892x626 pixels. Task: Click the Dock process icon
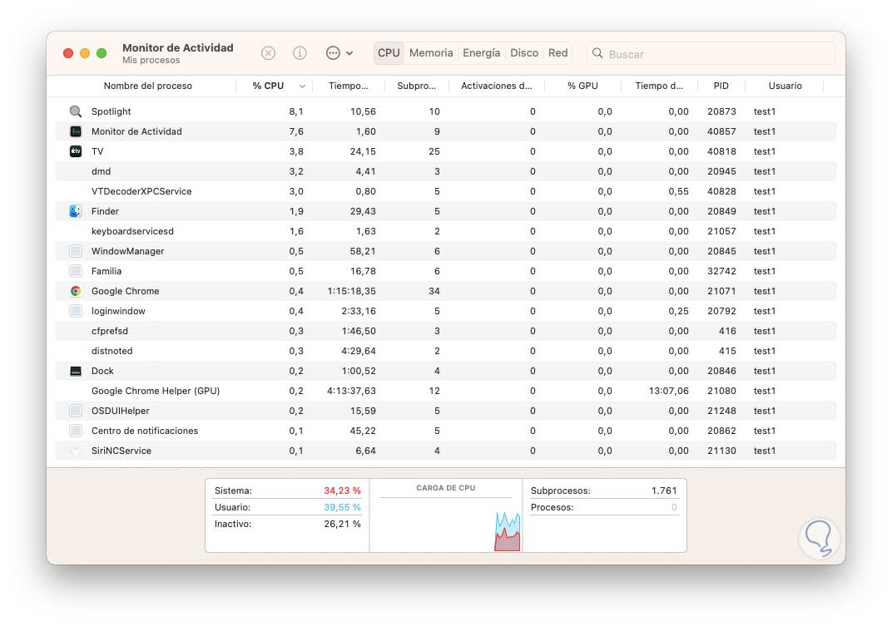[x=75, y=371]
